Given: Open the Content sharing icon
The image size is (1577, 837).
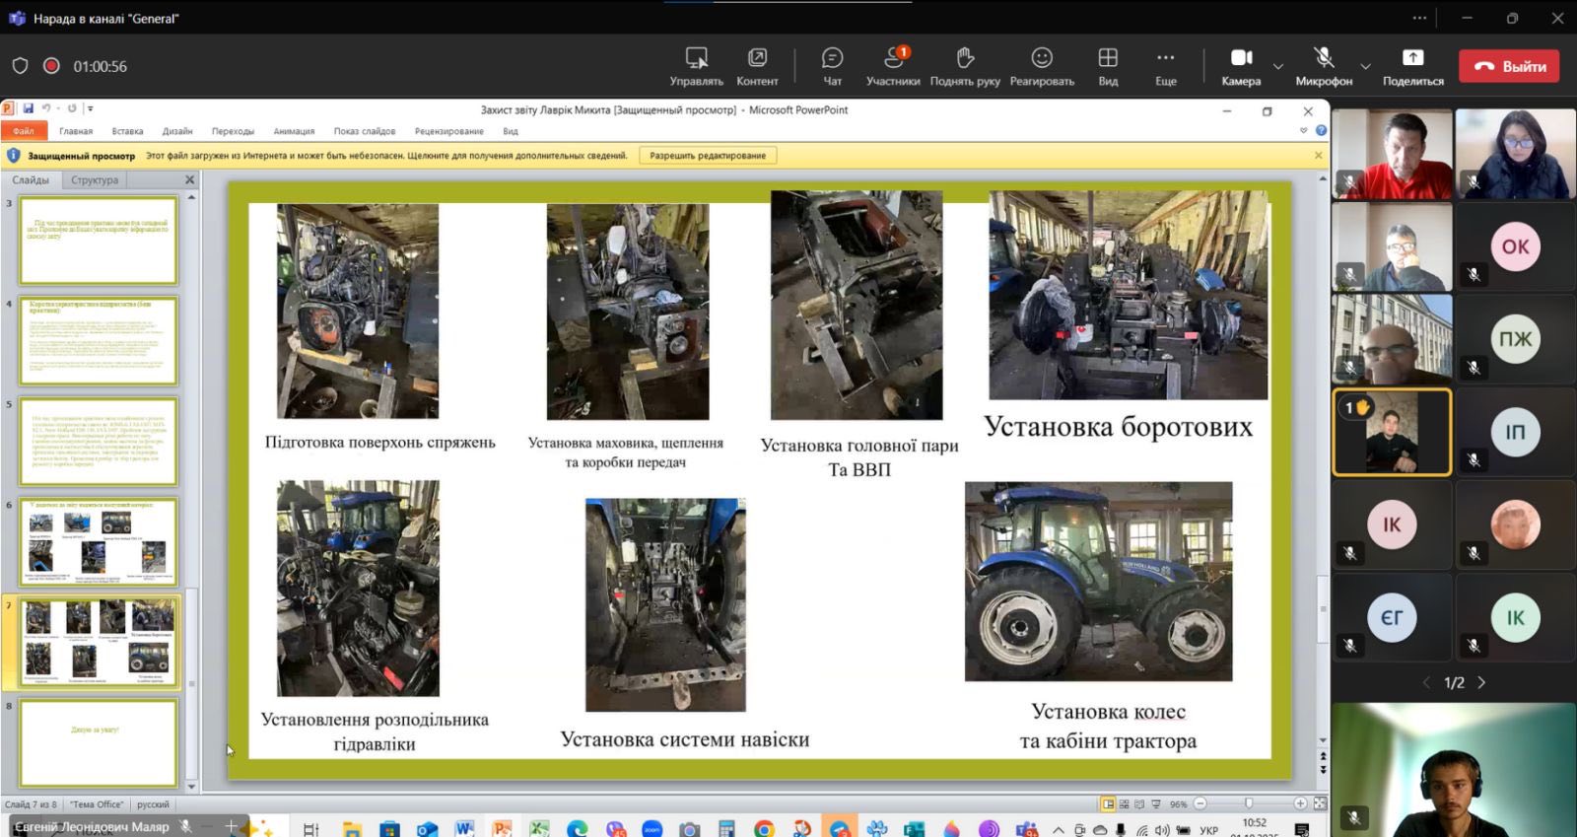Looking at the screenshot, I should (757, 66).
